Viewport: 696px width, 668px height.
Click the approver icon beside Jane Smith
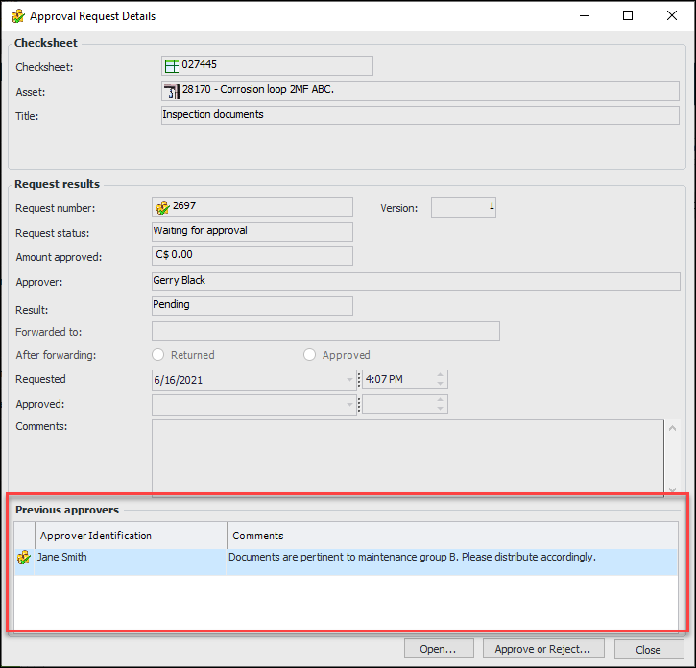[x=24, y=558]
